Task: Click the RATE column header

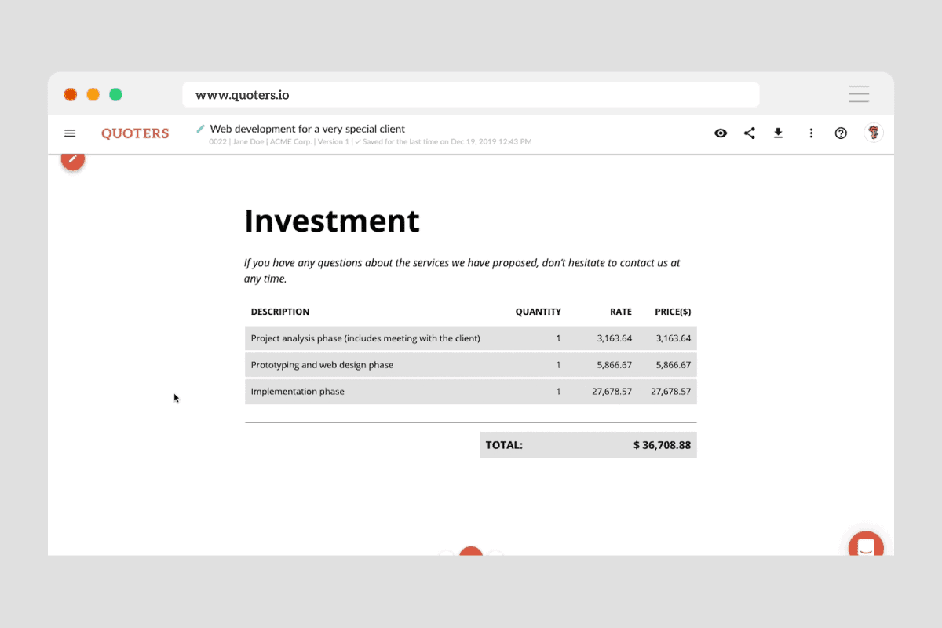Action: (x=621, y=312)
